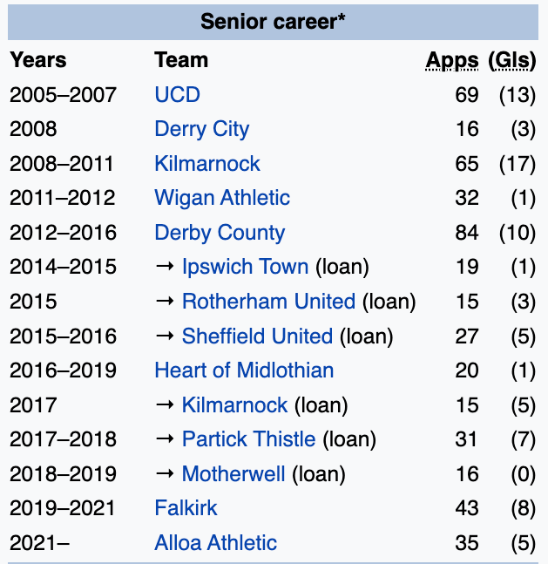Select the Sheffield United link
The width and height of the screenshot is (548, 564).
click(x=257, y=336)
